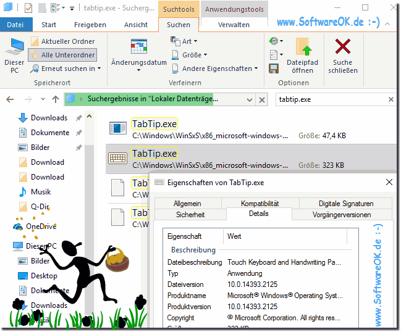Open Downloads in quick access pane

tap(43, 118)
